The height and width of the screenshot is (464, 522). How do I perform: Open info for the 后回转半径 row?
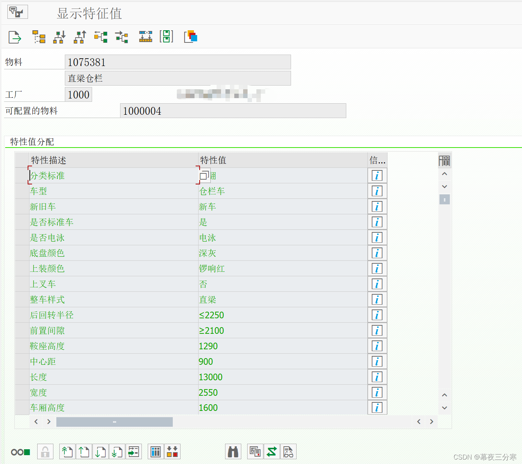tap(377, 315)
